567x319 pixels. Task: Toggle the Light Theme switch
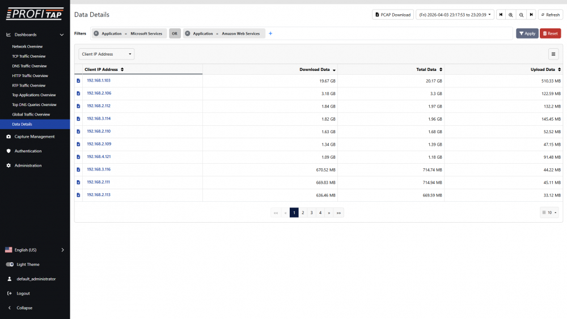[10, 265]
